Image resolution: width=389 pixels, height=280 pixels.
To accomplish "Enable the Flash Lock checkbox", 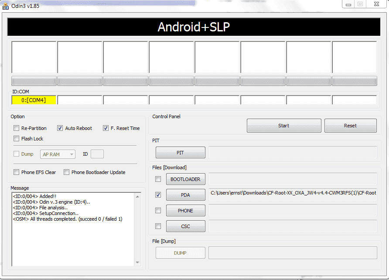I will pyautogui.click(x=17, y=139).
